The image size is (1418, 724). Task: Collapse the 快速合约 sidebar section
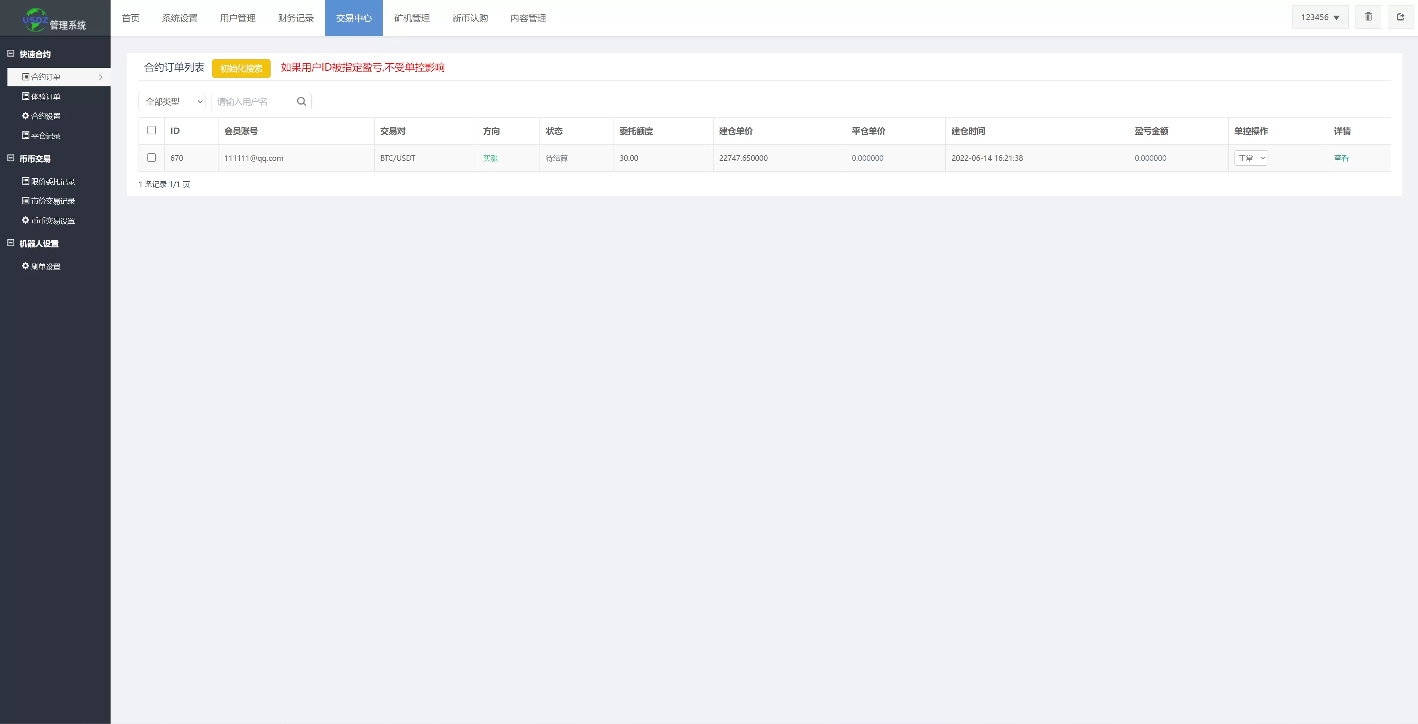click(10, 54)
